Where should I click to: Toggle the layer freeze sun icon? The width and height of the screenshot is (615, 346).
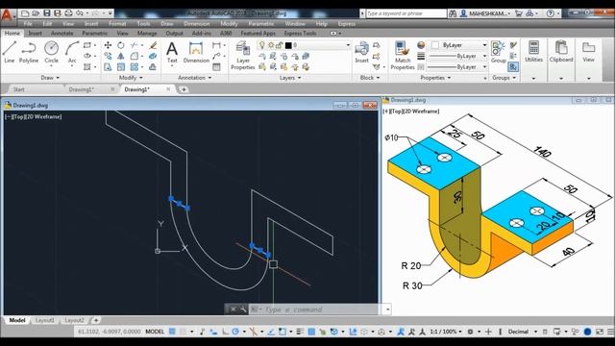click(271, 45)
